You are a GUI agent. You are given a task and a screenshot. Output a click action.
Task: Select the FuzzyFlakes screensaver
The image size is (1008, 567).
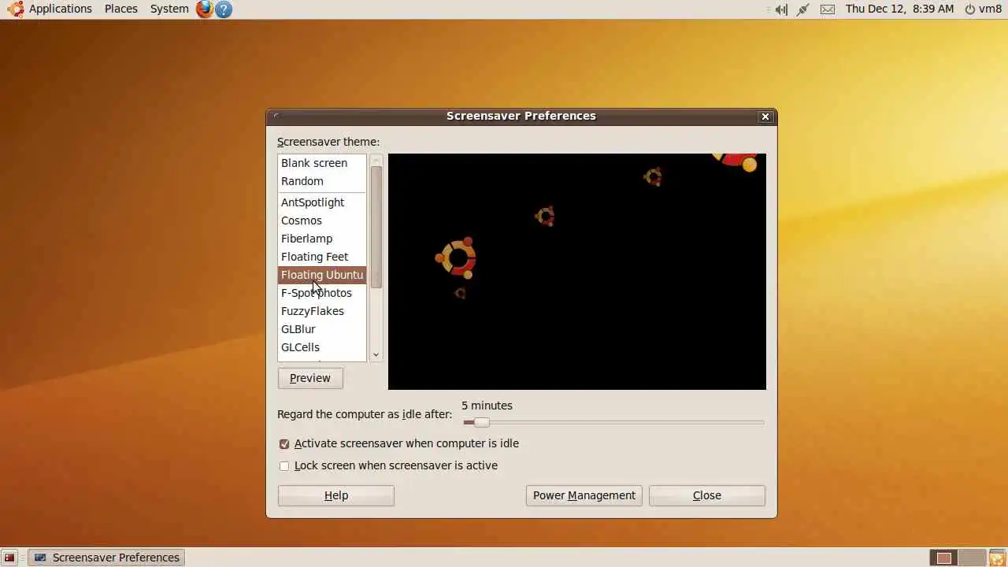coord(322,311)
